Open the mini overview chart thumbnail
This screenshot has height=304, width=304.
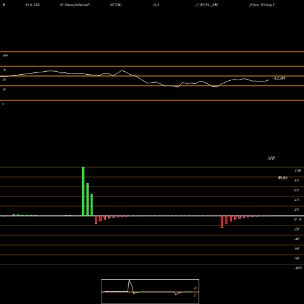[150, 291]
